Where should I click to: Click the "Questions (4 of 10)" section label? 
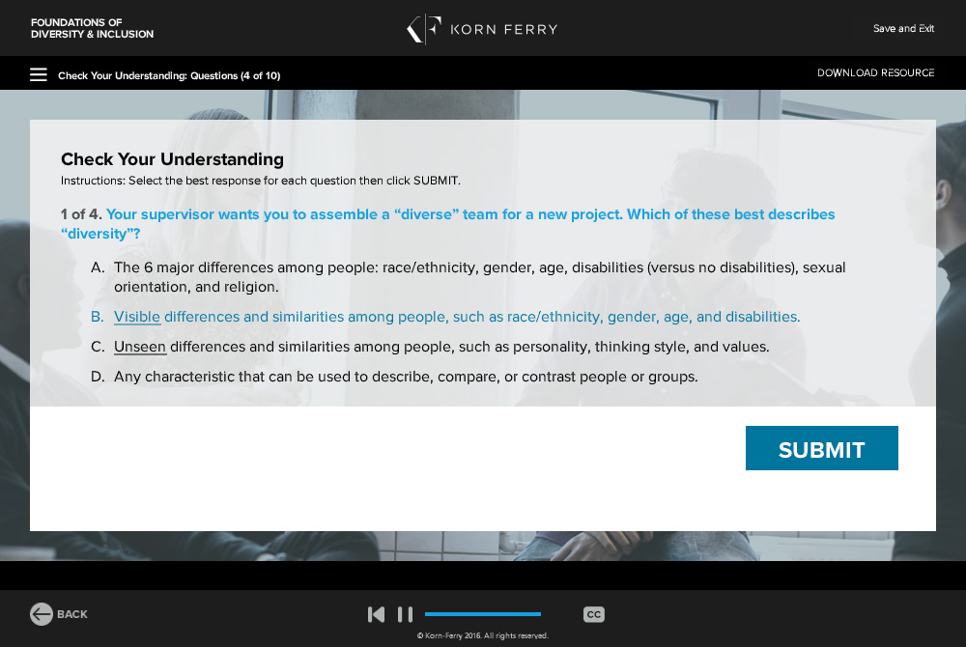[235, 75]
